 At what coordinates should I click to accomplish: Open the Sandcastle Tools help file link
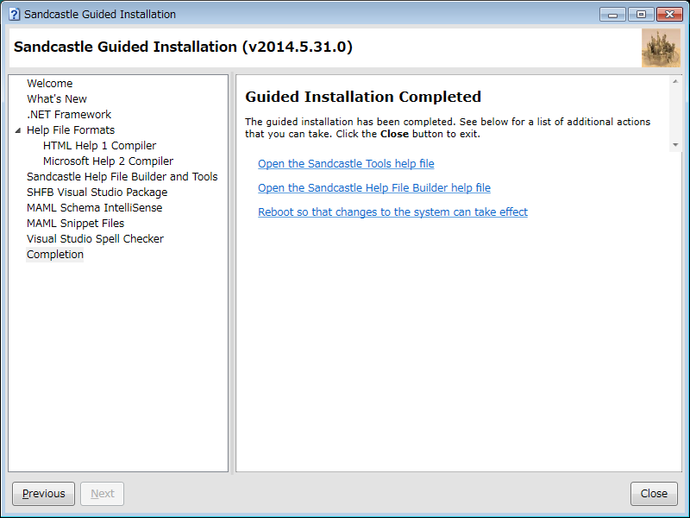click(x=346, y=164)
